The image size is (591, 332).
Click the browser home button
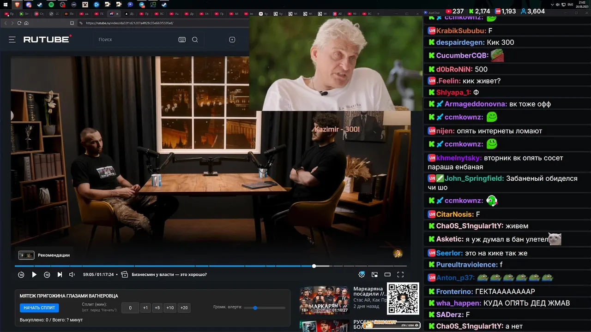26,23
